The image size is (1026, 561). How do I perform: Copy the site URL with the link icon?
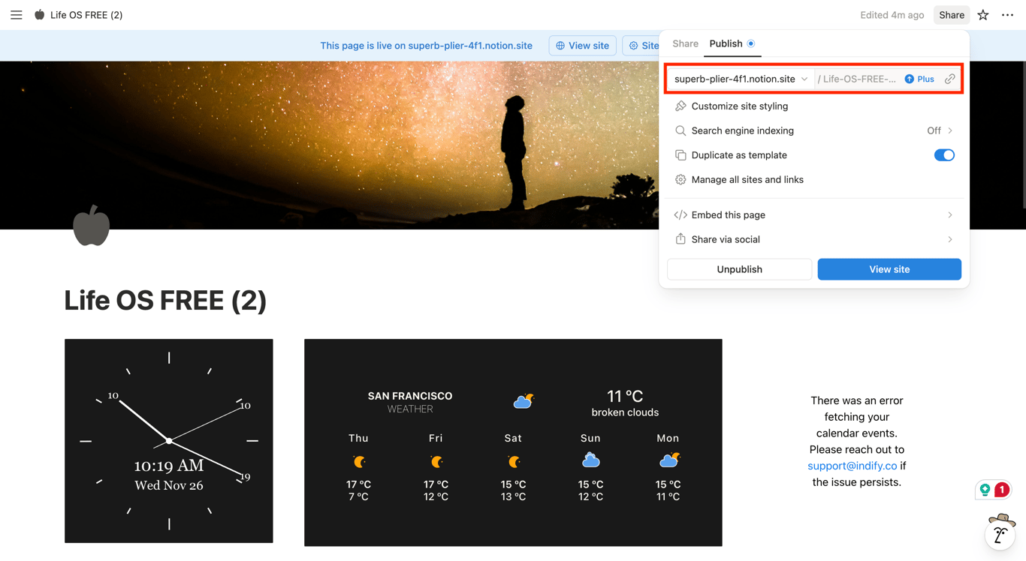949,78
